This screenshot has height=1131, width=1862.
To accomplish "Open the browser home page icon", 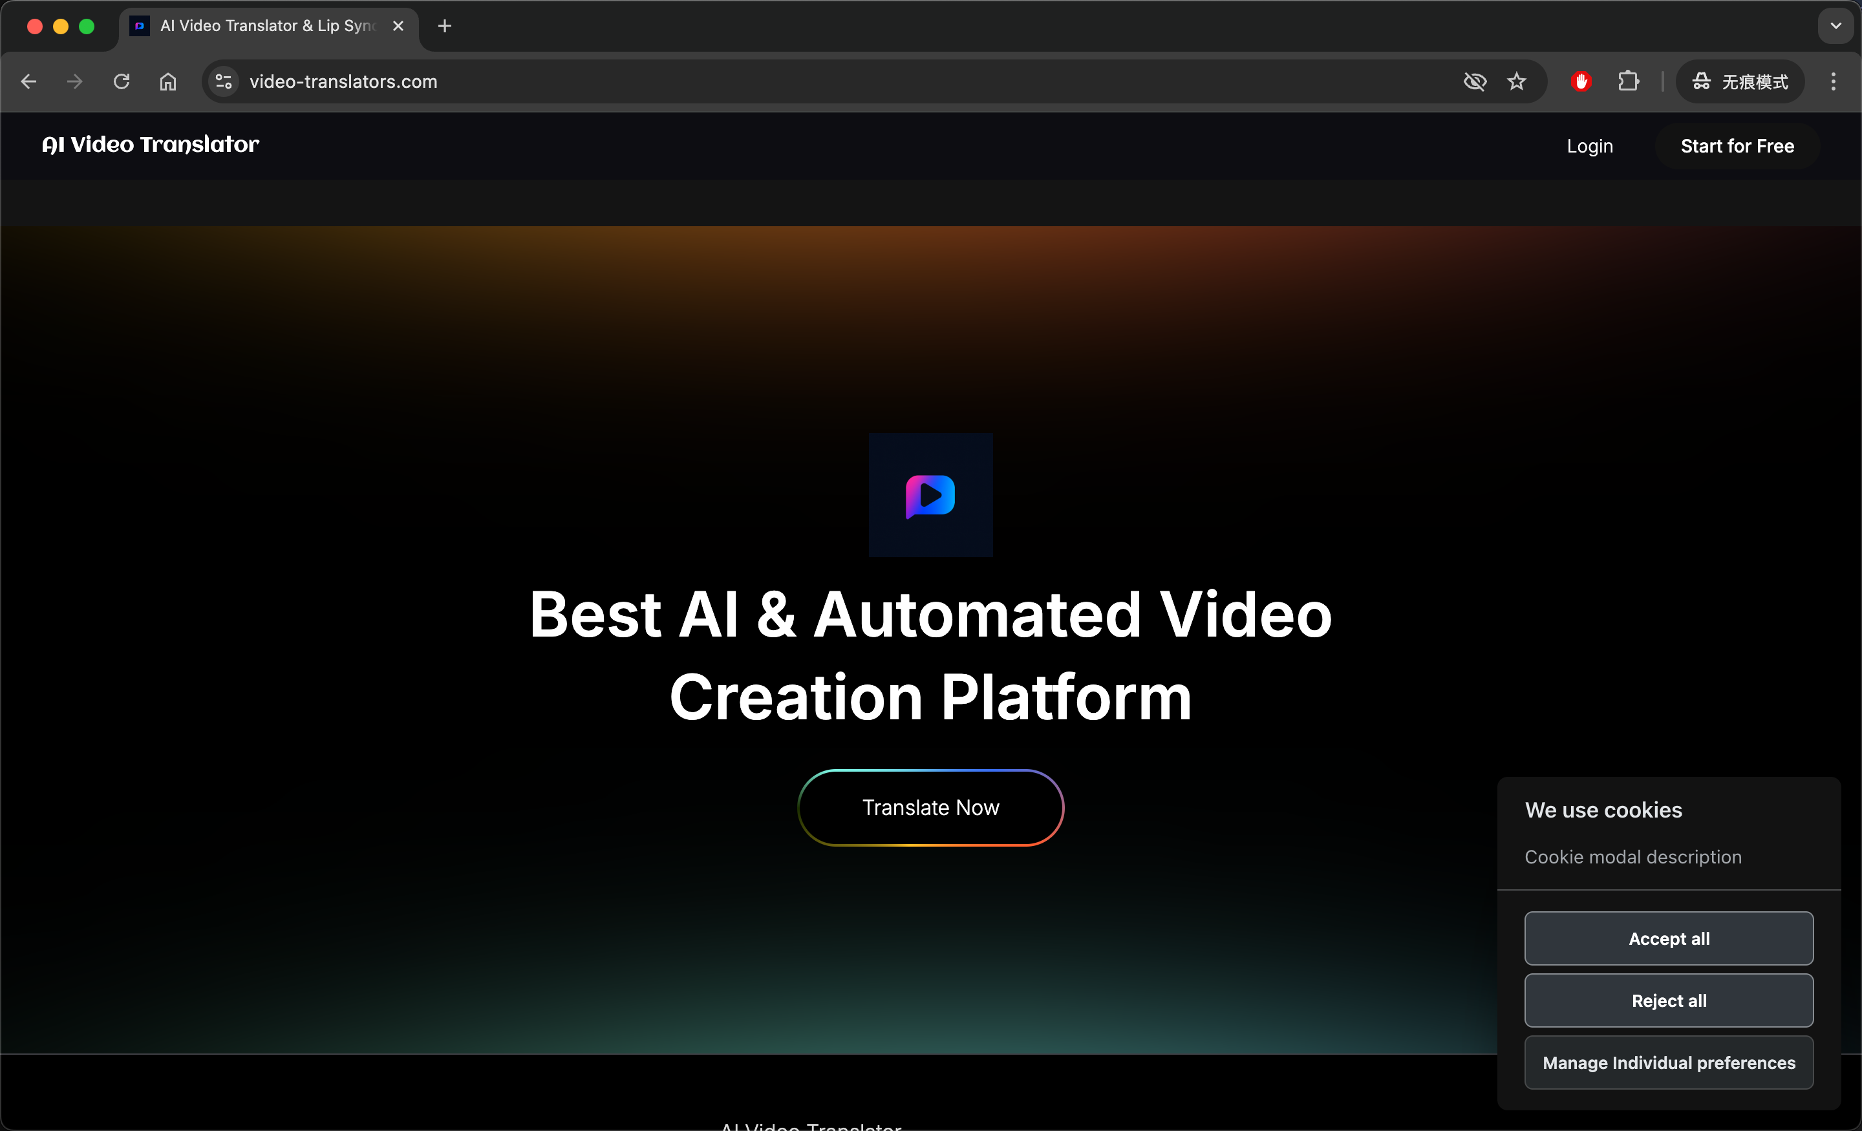I will [167, 81].
